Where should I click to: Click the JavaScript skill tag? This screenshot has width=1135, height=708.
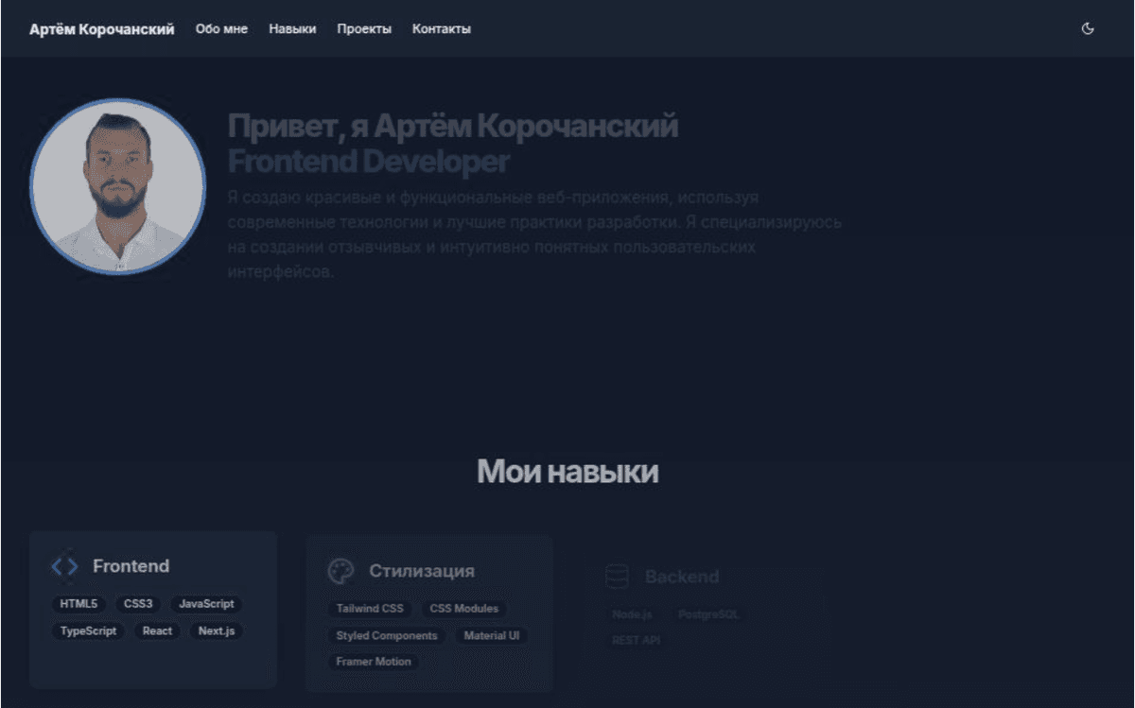coord(206,604)
